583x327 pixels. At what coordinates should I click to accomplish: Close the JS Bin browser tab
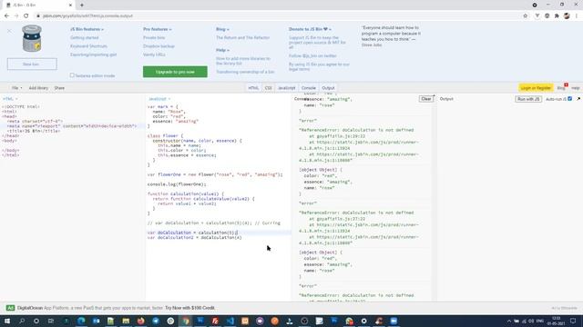click(70, 5)
